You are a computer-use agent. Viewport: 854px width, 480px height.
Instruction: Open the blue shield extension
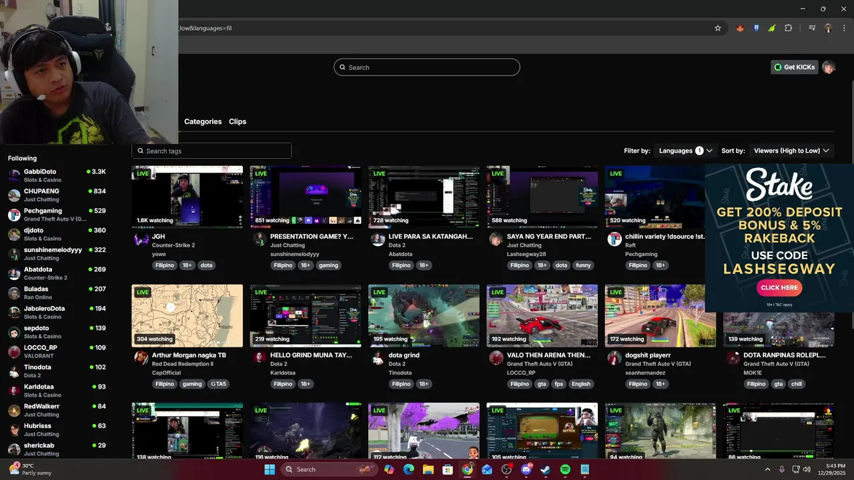tap(756, 28)
